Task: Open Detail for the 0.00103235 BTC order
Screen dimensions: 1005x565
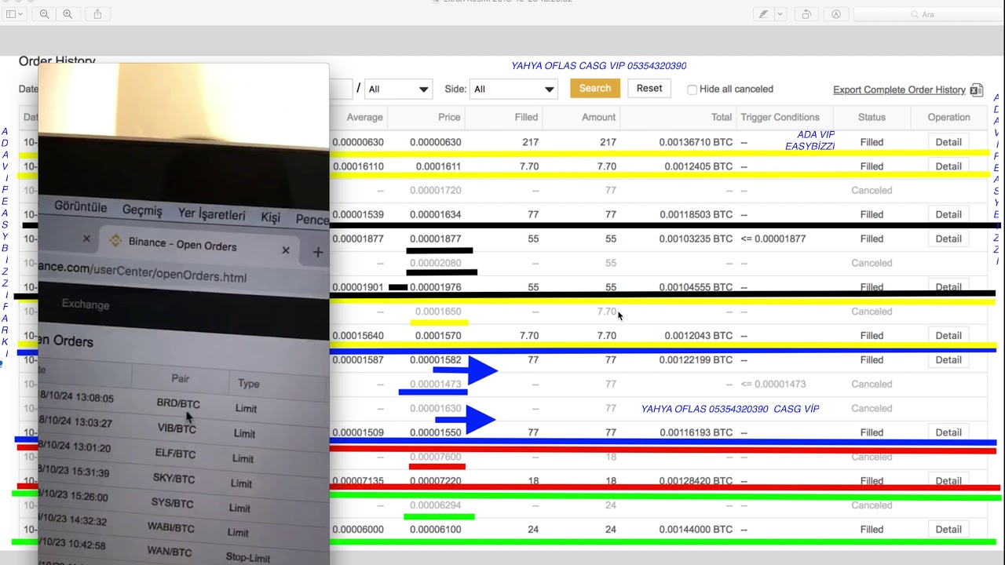Action: coord(948,239)
